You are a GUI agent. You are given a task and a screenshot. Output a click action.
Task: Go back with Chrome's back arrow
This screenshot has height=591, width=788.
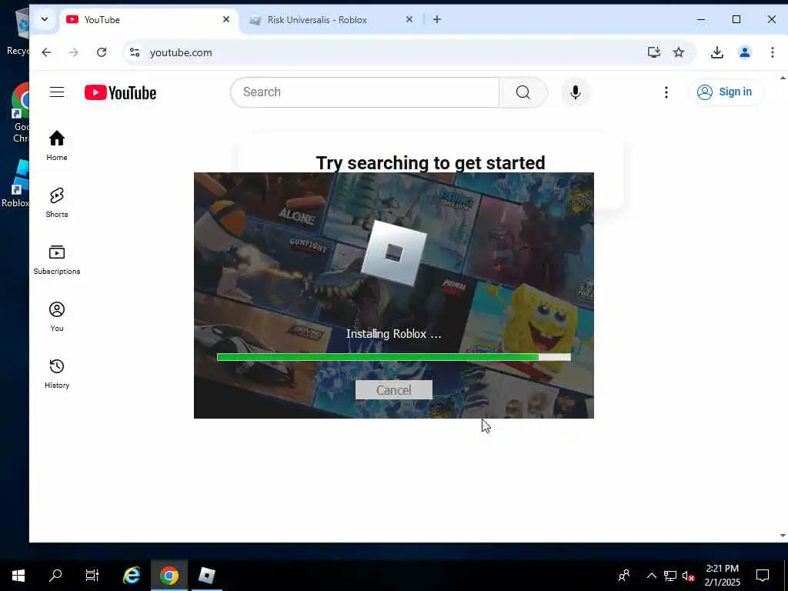click(x=46, y=52)
